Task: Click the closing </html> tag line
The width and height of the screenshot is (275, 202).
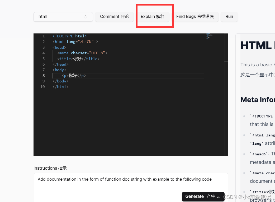Action: point(60,87)
